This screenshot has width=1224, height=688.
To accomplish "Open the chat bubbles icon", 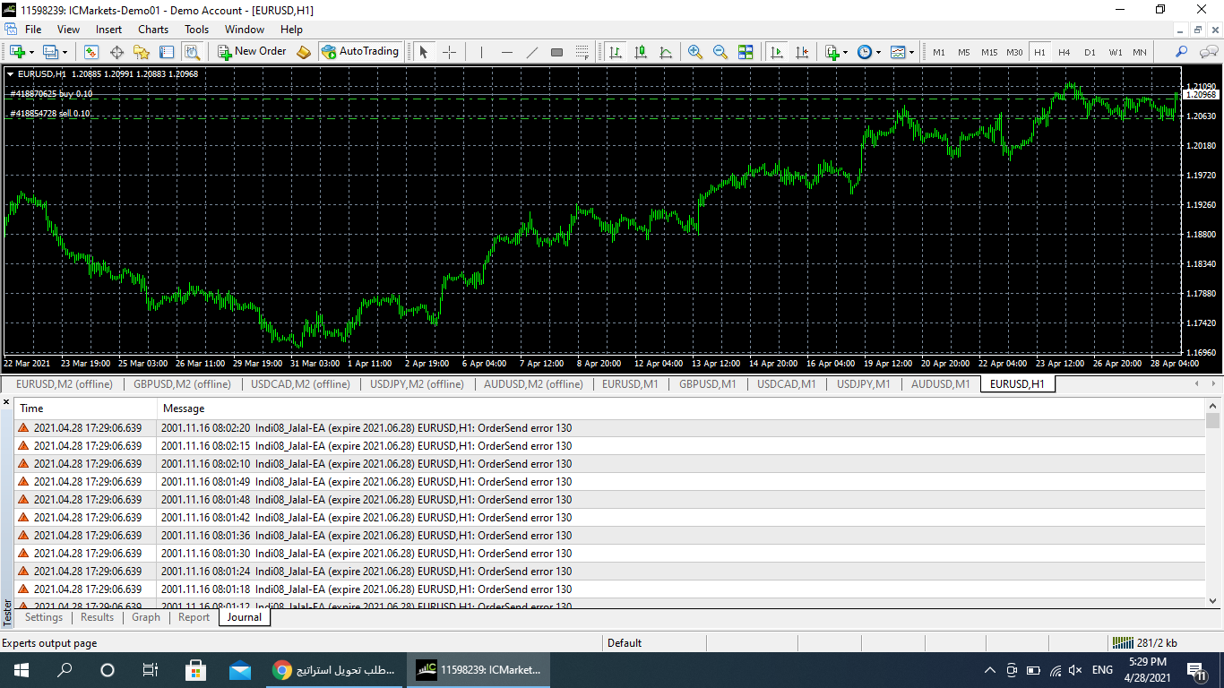I will pyautogui.click(x=1209, y=52).
